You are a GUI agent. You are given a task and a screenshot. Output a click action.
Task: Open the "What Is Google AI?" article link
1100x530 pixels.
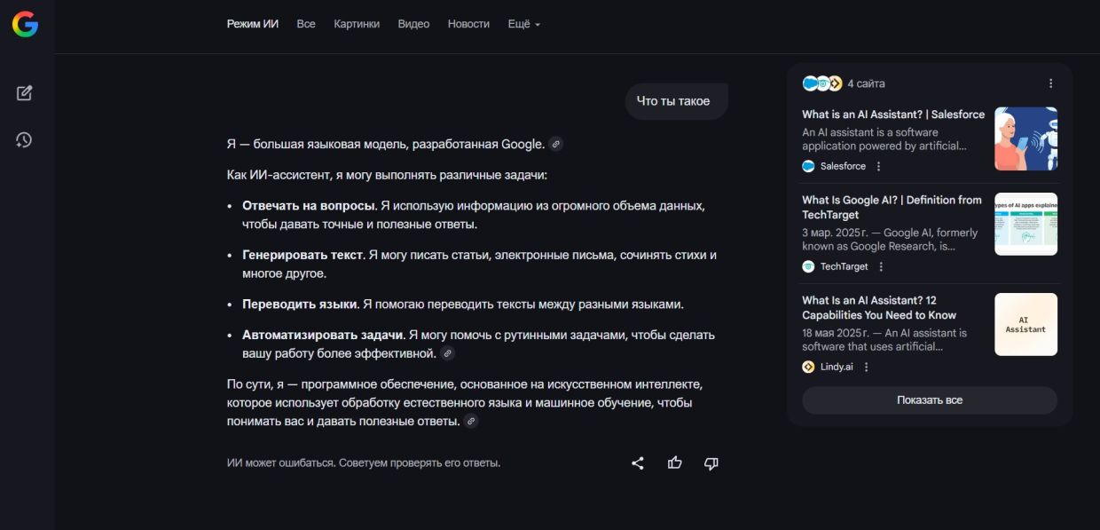tap(891, 207)
